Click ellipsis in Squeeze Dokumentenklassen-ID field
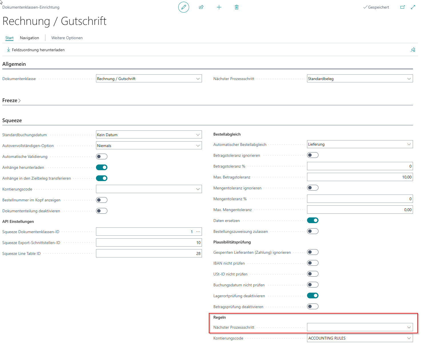 point(198,232)
